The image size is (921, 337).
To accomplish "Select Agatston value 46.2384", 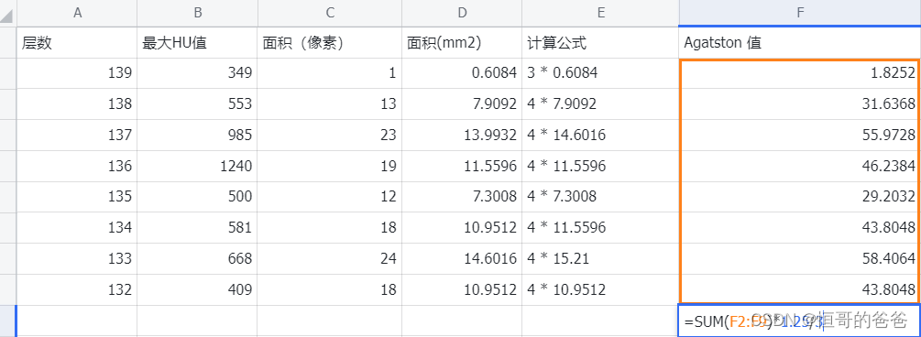I will [x=800, y=166].
